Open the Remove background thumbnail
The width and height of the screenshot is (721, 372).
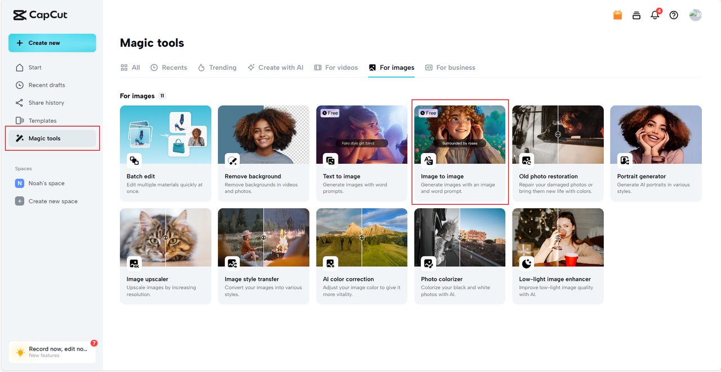coord(264,135)
